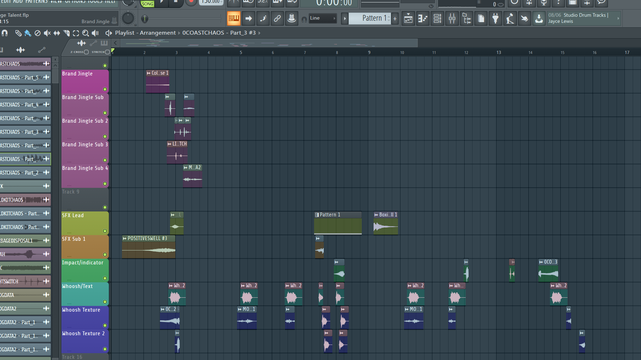Viewport: 641px width, 360px height.
Task: Click the document pages icon in toolbar
Action: pos(481,19)
